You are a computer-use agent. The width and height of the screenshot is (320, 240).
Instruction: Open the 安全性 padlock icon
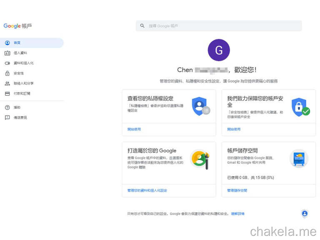(x=7, y=73)
